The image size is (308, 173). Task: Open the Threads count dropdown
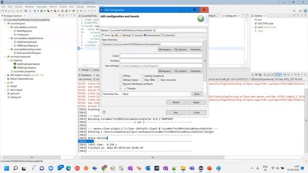coord(123,88)
